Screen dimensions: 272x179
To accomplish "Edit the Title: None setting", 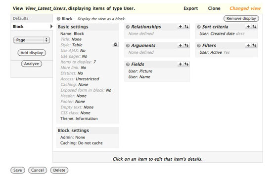I will [71, 39].
